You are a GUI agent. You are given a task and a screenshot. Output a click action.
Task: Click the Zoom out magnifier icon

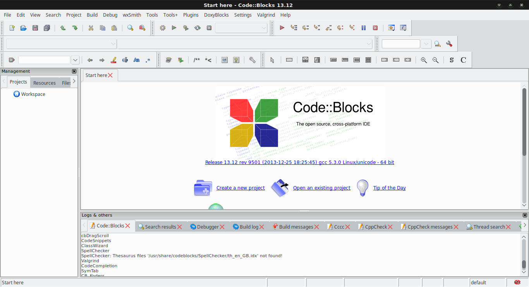(x=436, y=60)
